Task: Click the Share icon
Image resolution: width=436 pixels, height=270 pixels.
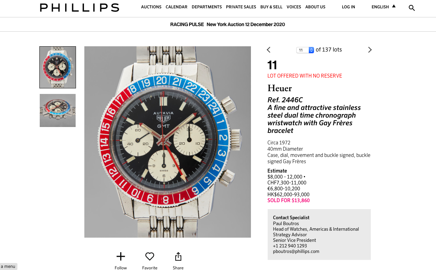Action: [x=178, y=257]
